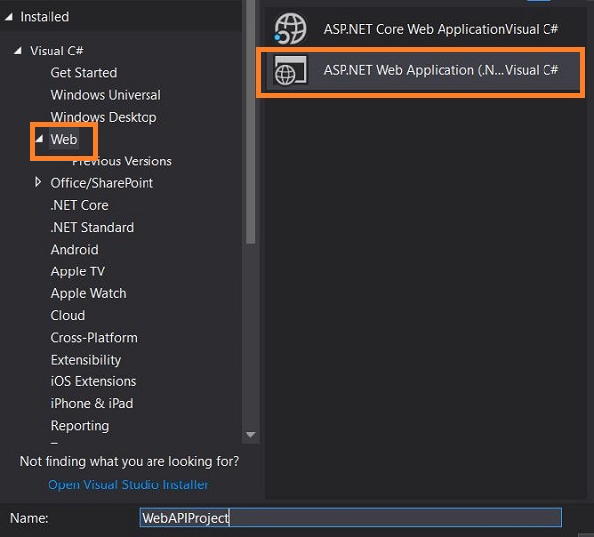Click the project Name input field

click(350, 517)
